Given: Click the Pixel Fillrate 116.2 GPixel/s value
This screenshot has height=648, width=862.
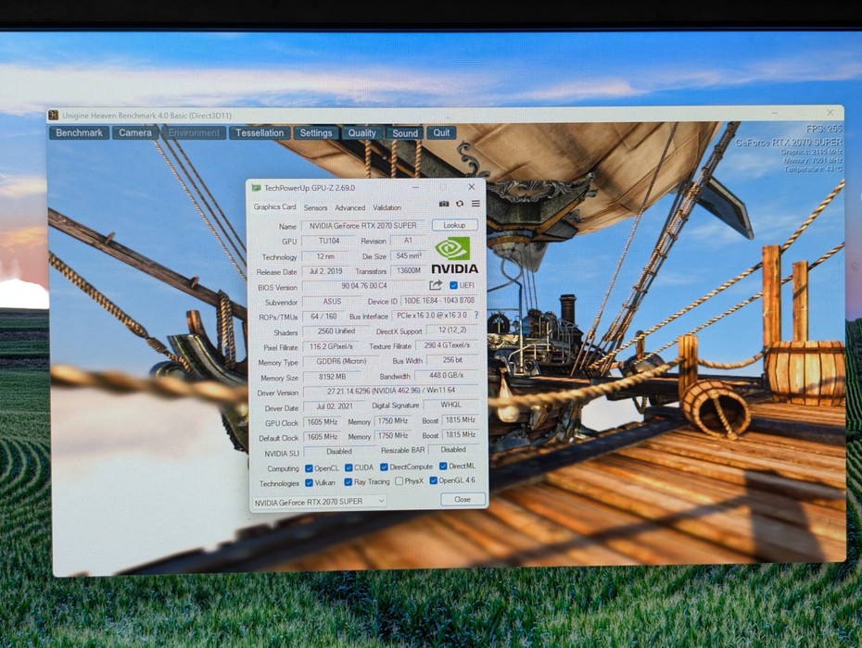Looking at the screenshot, I should pos(331,346).
